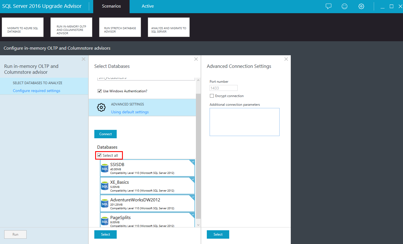Select the AdventureWorksDW2012 database name

click(135, 200)
